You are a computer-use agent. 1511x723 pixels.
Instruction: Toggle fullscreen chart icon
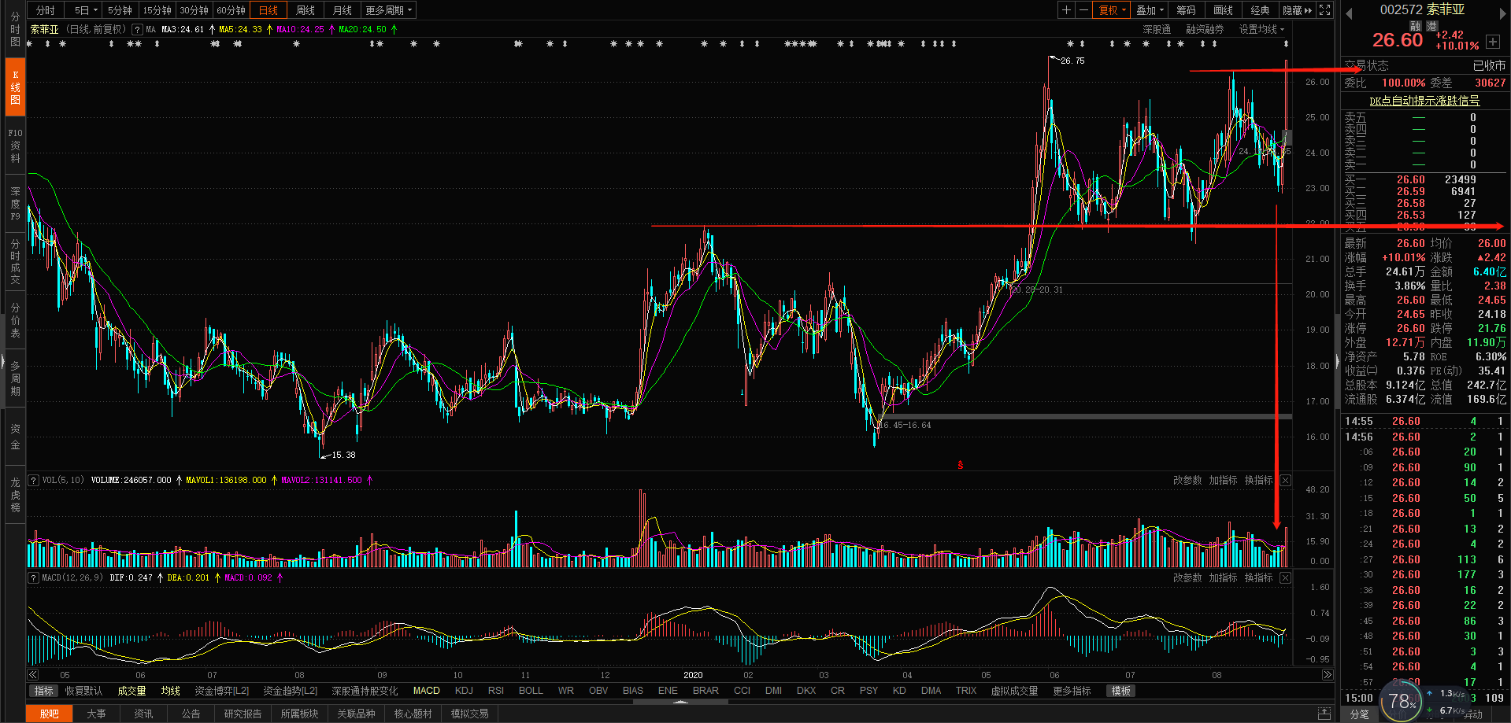(x=1325, y=10)
